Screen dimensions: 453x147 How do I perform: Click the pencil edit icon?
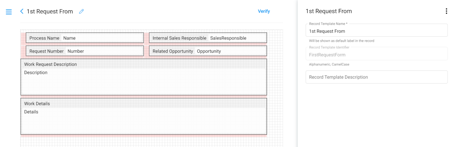pyautogui.click(x=81, y=11)
